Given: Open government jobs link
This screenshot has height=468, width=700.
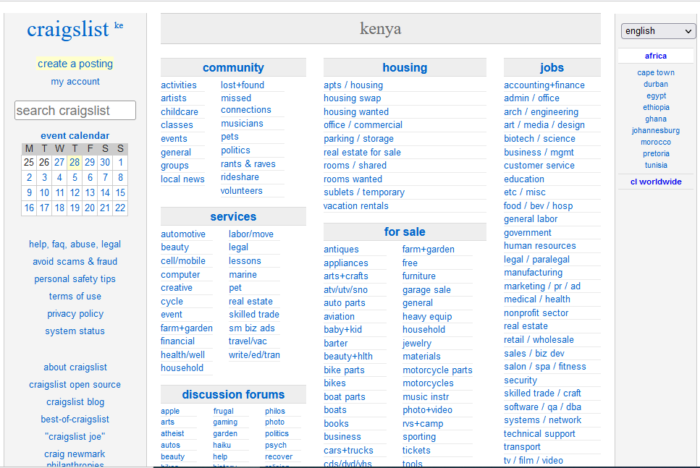Looking at the screenshot, I should (527, 233).
